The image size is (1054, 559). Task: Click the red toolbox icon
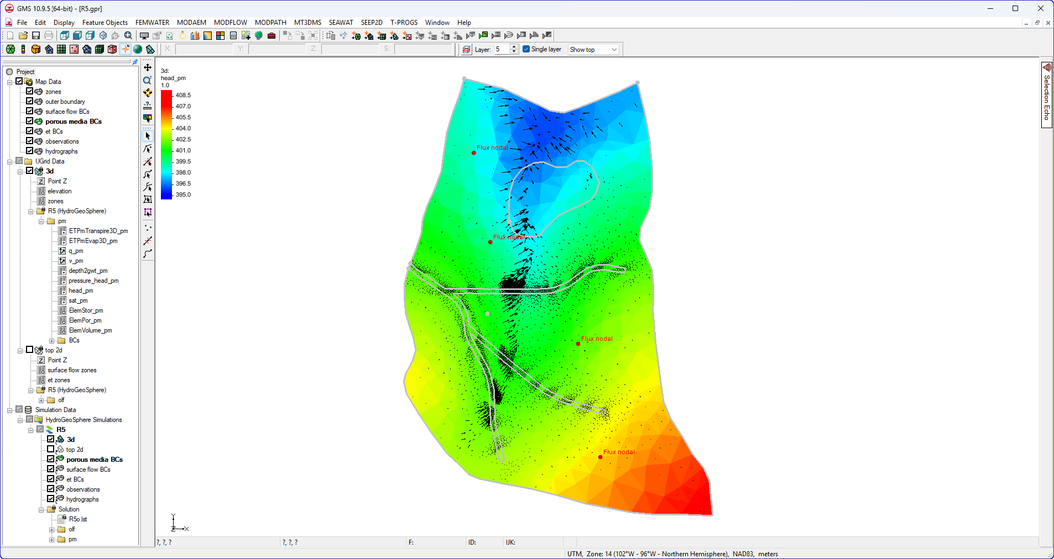[272, 35]
